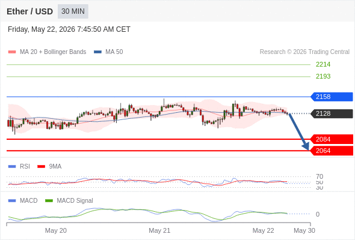Select the 2084 support price tag
The height and width of the screenshot is (240, 355).
pos(332,139)
